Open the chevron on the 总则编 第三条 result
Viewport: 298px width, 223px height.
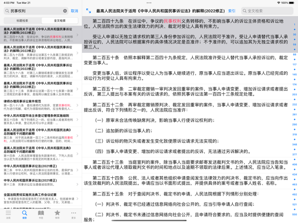(77, 136)
